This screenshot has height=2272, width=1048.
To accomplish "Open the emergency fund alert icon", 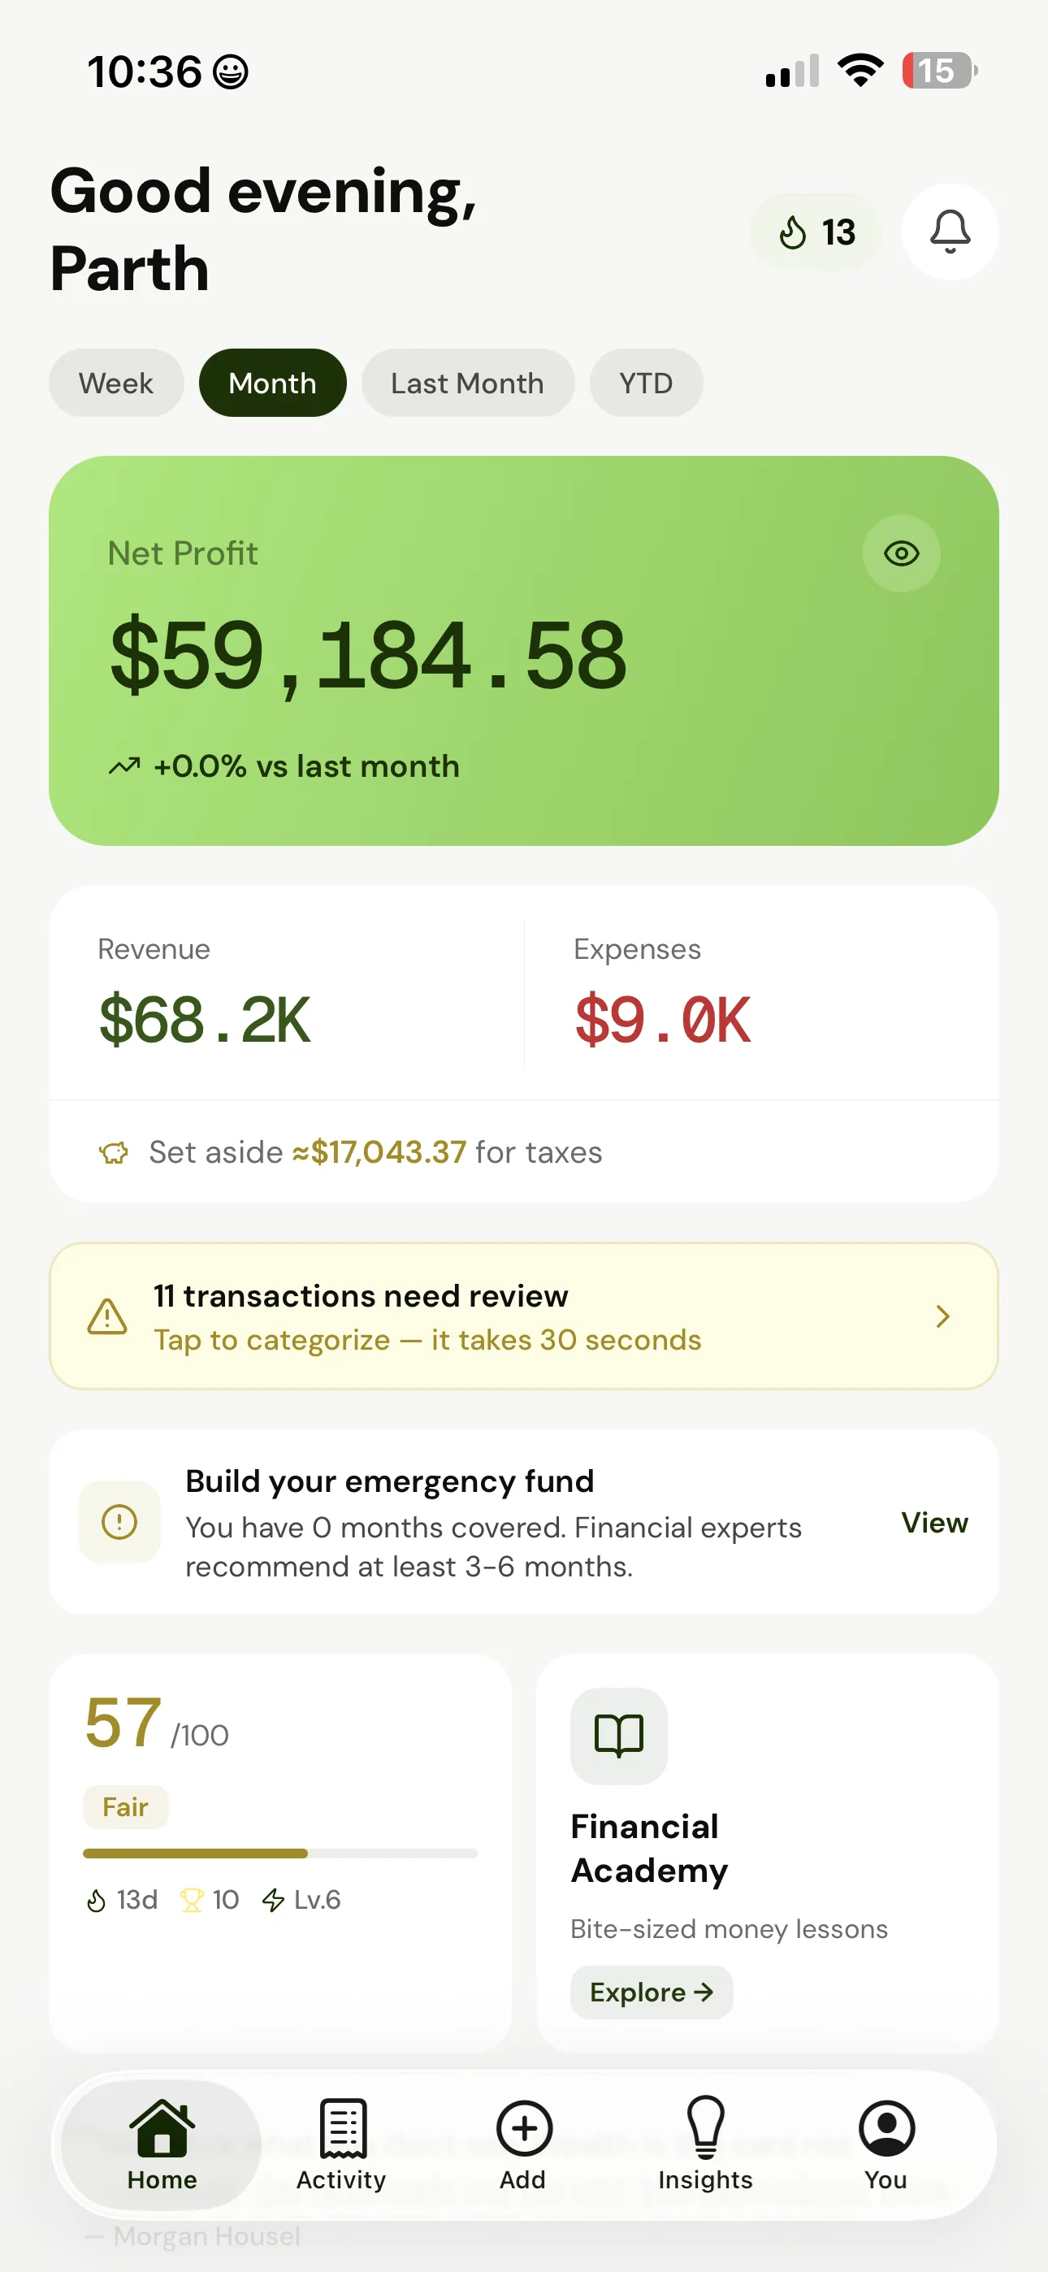I will [119, 1521].
